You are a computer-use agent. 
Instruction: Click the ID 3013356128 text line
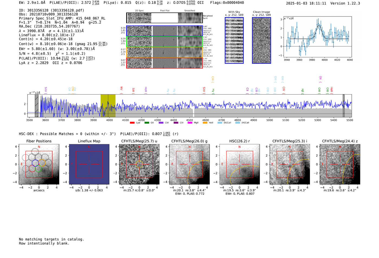point(51,10)
